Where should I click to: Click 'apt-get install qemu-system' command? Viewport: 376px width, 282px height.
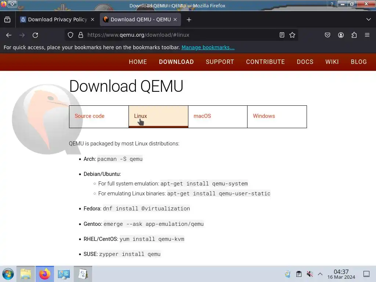(204, 184)
